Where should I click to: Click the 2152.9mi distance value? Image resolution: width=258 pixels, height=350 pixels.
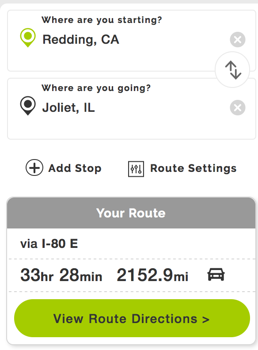(x=153, y=275)
